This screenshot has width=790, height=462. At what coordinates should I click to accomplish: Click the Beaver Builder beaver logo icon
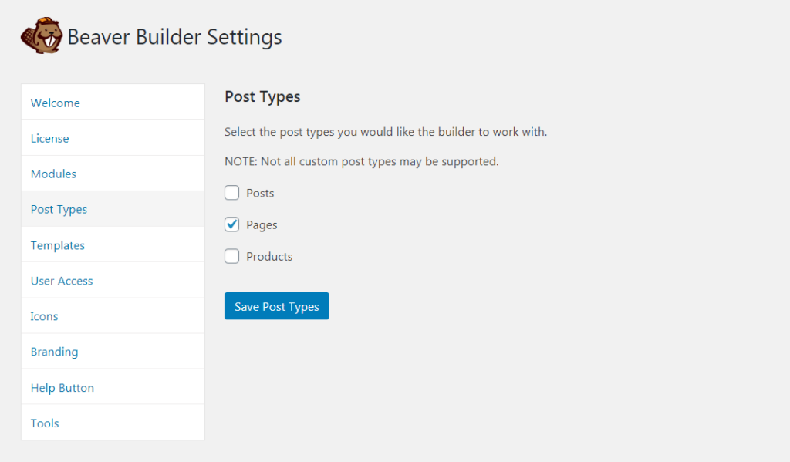(40, 35)
